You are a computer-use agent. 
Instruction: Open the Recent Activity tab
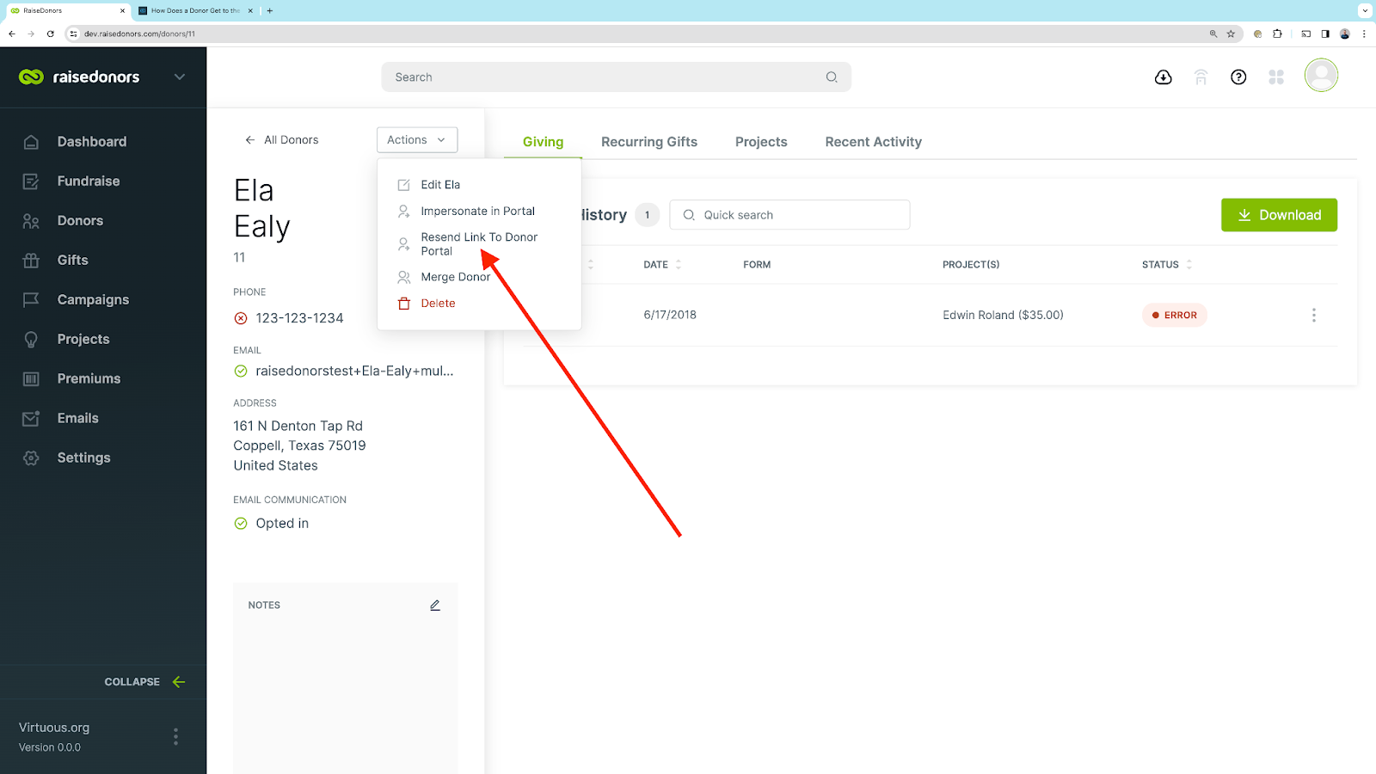[873, 142]
